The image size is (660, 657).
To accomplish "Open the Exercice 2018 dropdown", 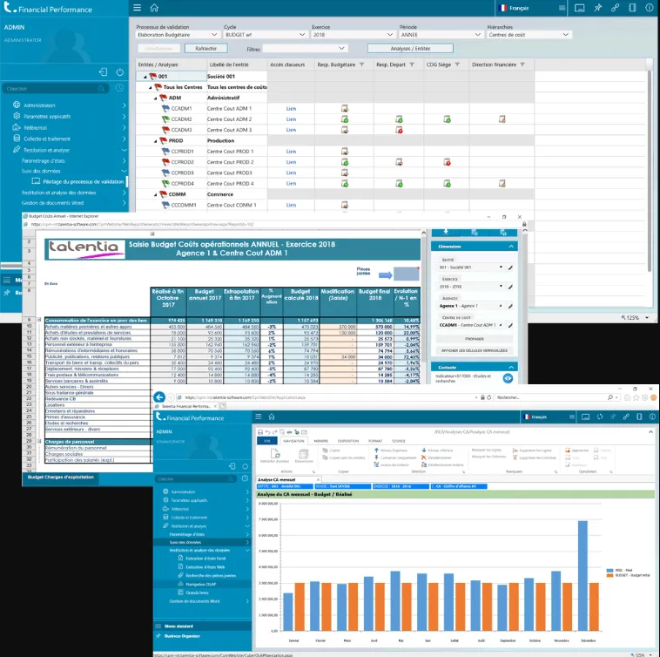I will [354, 35].
